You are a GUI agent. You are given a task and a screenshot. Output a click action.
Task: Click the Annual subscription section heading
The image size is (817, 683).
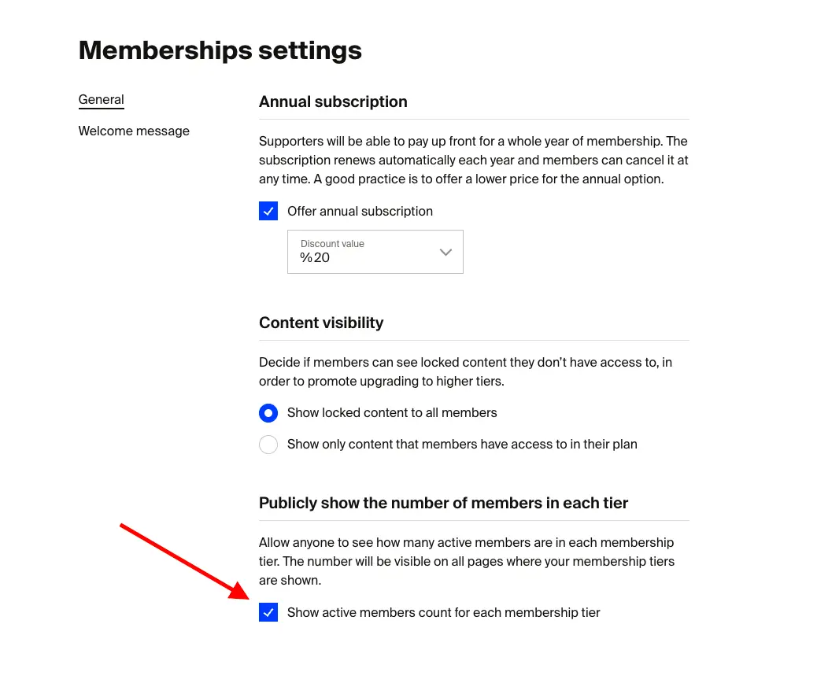[x=333, y=102]
